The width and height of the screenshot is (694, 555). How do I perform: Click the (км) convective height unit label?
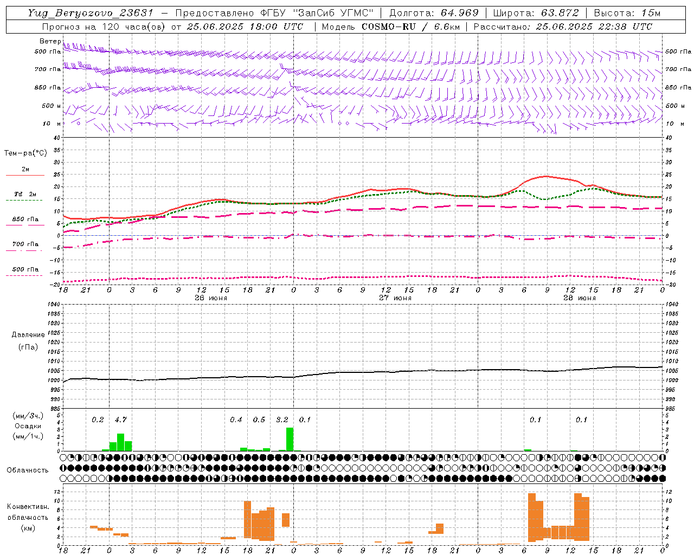click(x=28, y=527)
